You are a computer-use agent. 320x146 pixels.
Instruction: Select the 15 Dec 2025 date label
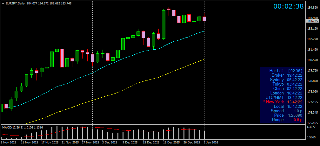click(151, 143)
